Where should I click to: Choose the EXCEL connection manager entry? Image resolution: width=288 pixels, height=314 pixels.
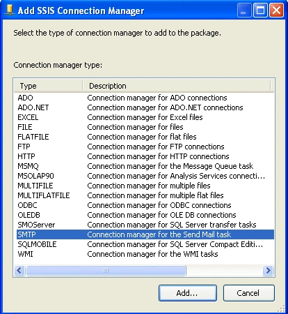145,117
